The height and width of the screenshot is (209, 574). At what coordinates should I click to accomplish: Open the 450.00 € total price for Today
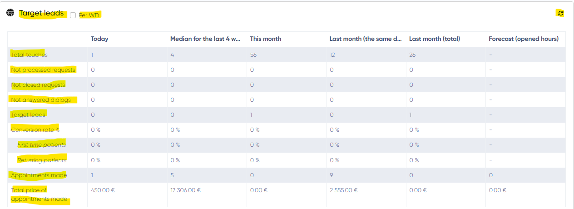(103, 190)
